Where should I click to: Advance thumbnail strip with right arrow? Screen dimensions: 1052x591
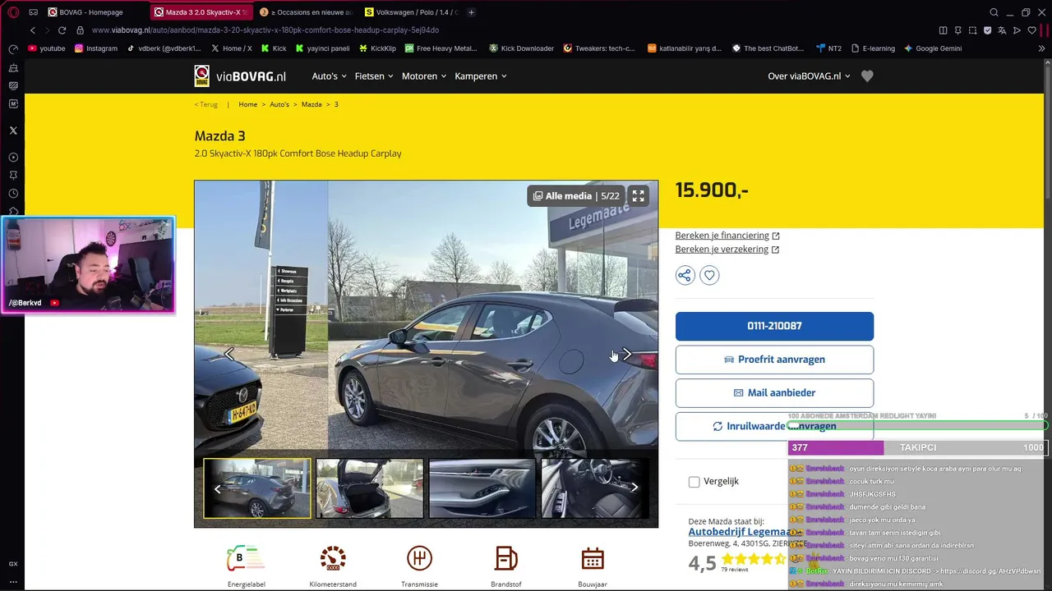point(634,488)
